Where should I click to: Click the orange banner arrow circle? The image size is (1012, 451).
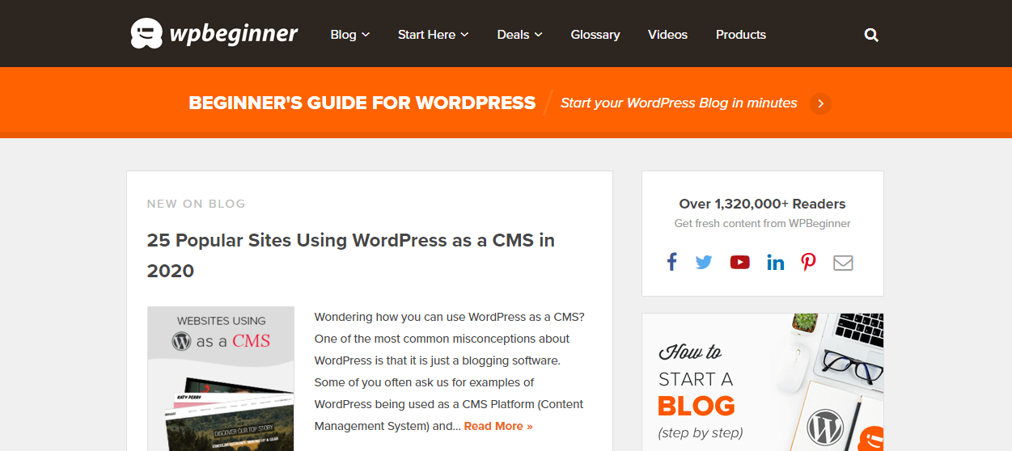tap(820, 103)
